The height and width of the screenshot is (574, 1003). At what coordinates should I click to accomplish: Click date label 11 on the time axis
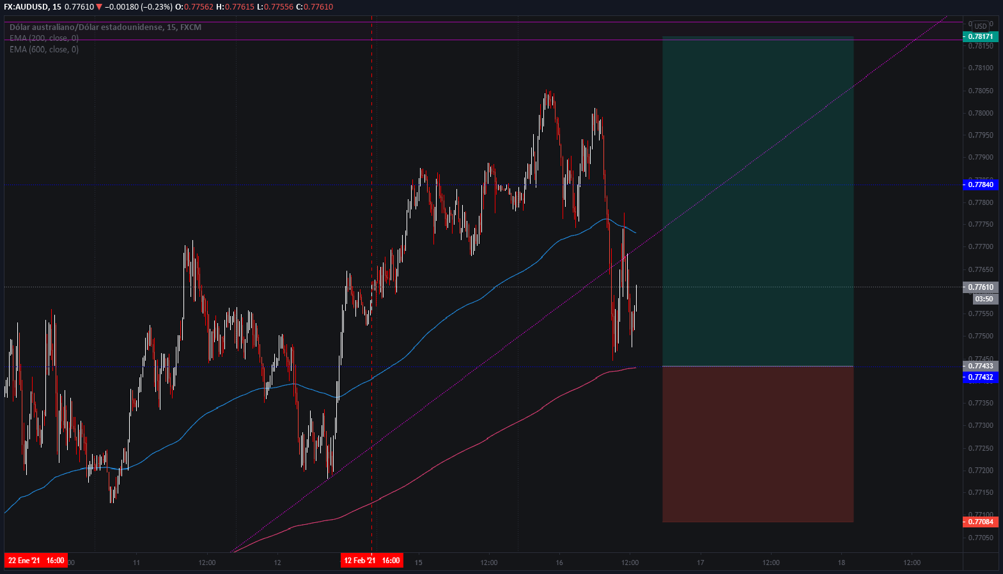pos(136,563)
